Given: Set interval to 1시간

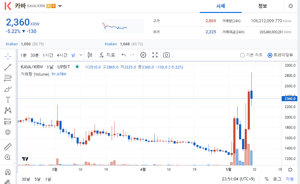Looking at the screenshot, I should (48, 55).
